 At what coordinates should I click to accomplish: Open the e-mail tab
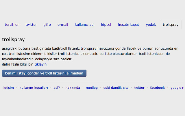[63, 25]
